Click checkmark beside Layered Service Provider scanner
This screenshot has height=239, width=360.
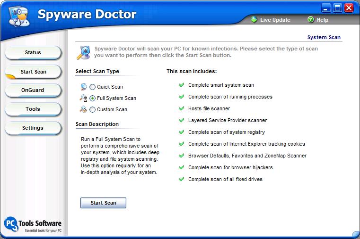(x=182, y=120)
